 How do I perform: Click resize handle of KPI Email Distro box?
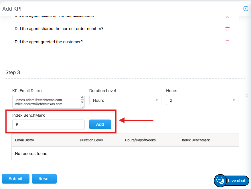(x=83, y=107)
